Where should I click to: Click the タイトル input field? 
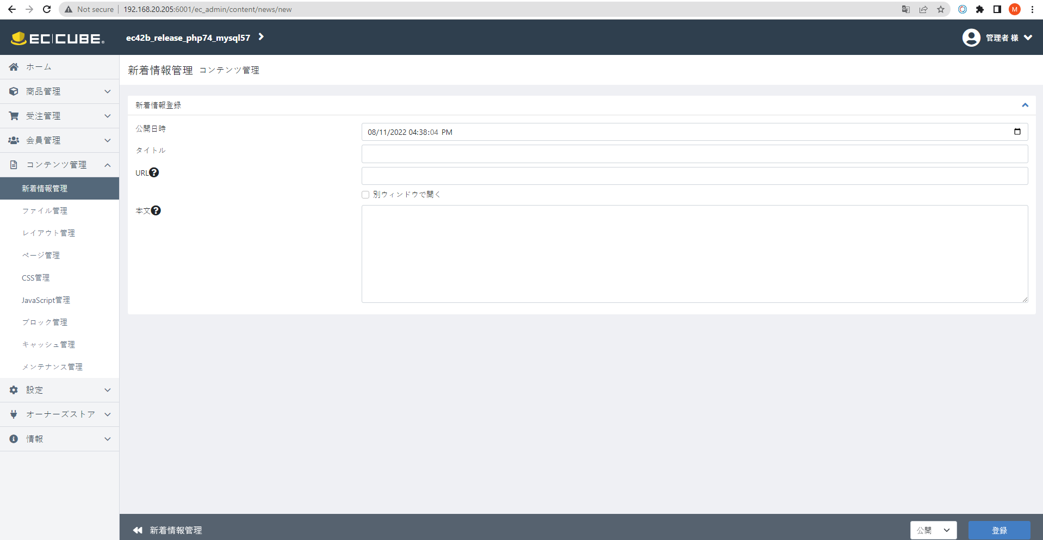coord(694,154)
